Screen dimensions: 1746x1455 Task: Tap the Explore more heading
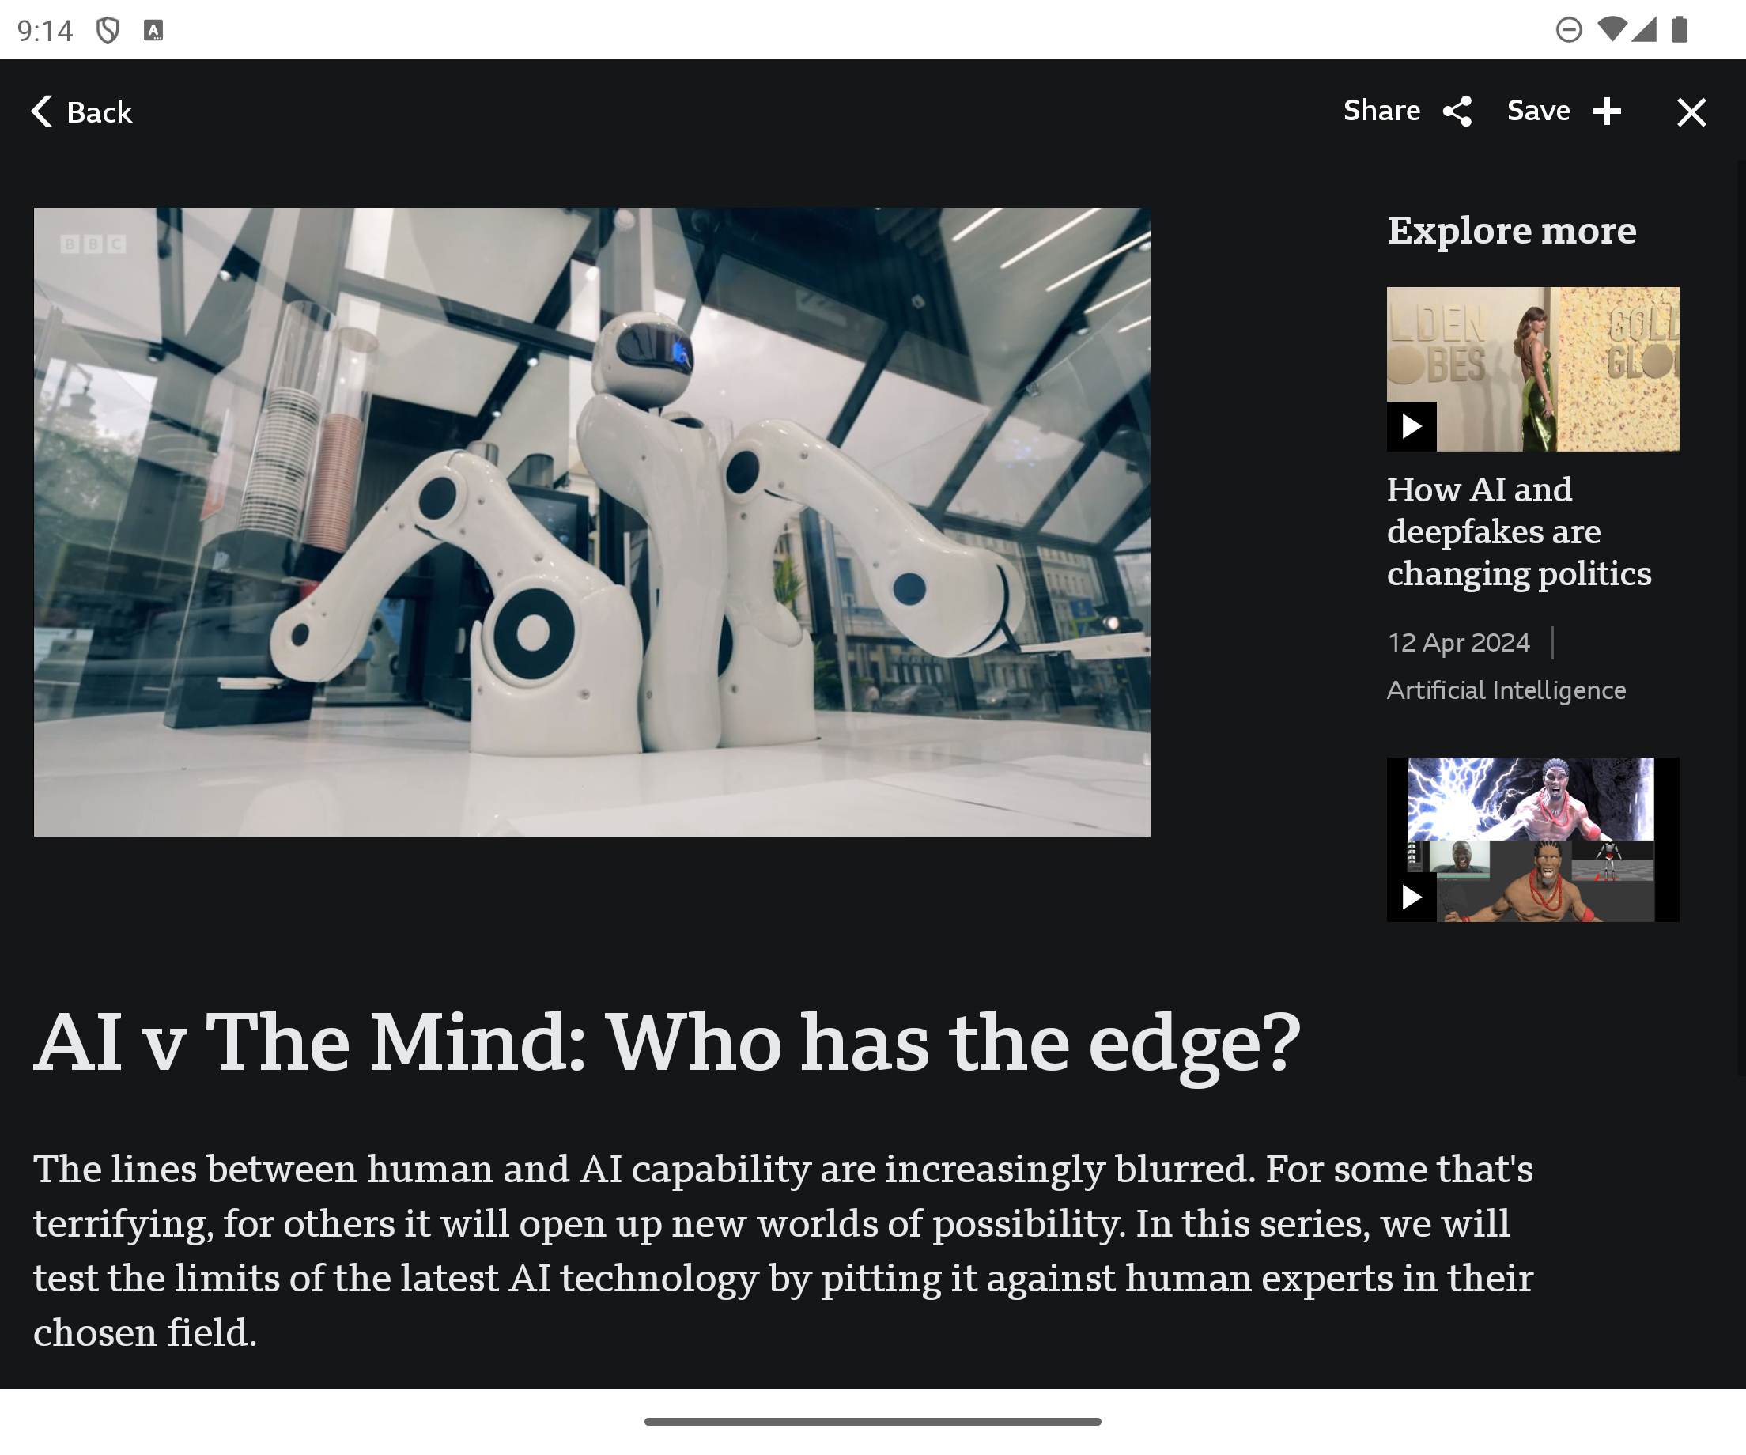point(1511,230)
